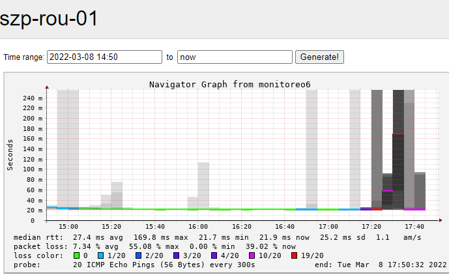Click the 17:00 tick on the time axis
The image size is (449, 275).
coord(328,226)
